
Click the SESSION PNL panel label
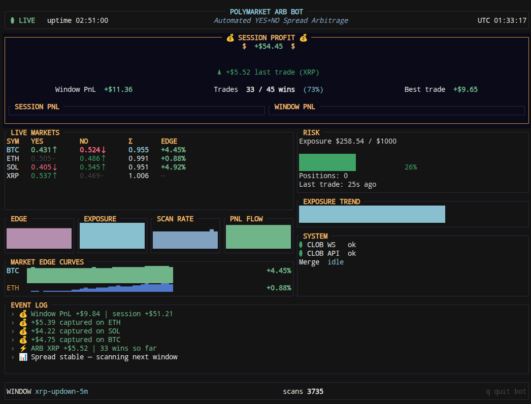point(37,107)
